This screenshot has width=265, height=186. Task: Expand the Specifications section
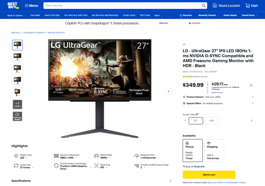point(91,181)
